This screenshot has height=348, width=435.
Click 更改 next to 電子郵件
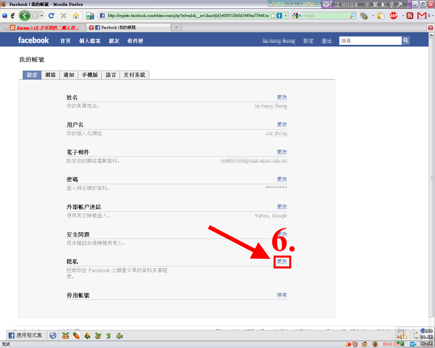click(x=282, y=152)
